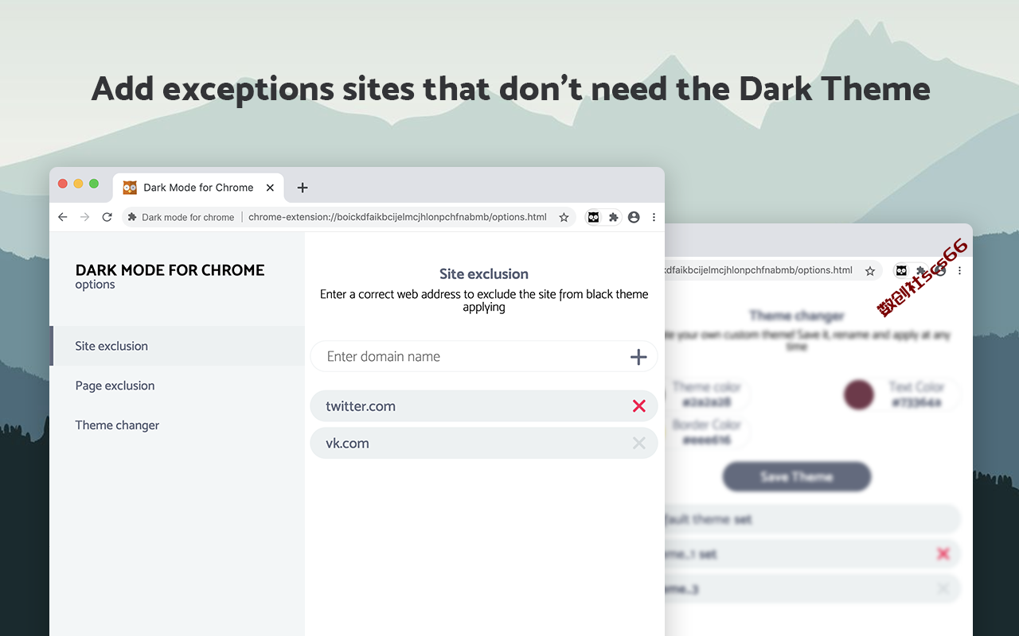Select the Dark Mode for Chrome tab
Viewport: 1019px width, 636px height.
pyautogui.click(x=198, y=188)
